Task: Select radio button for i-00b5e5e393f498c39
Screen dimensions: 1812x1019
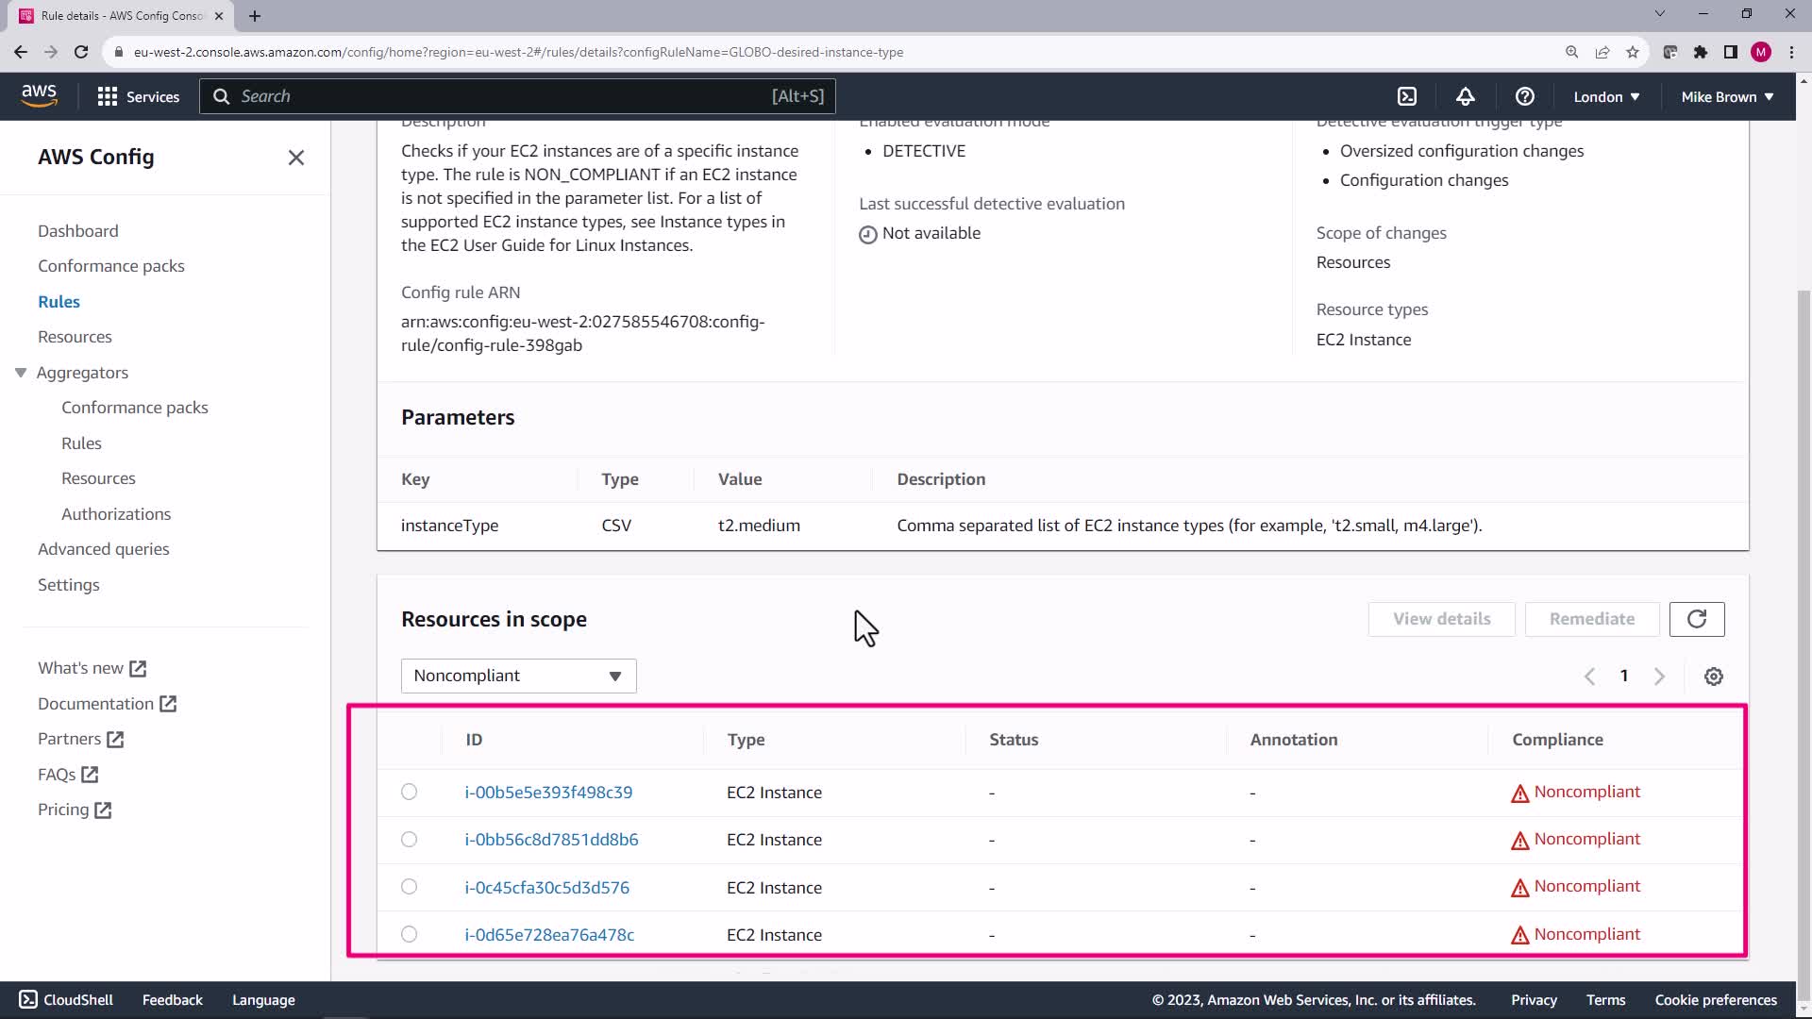Action: [x=409, y=792]
